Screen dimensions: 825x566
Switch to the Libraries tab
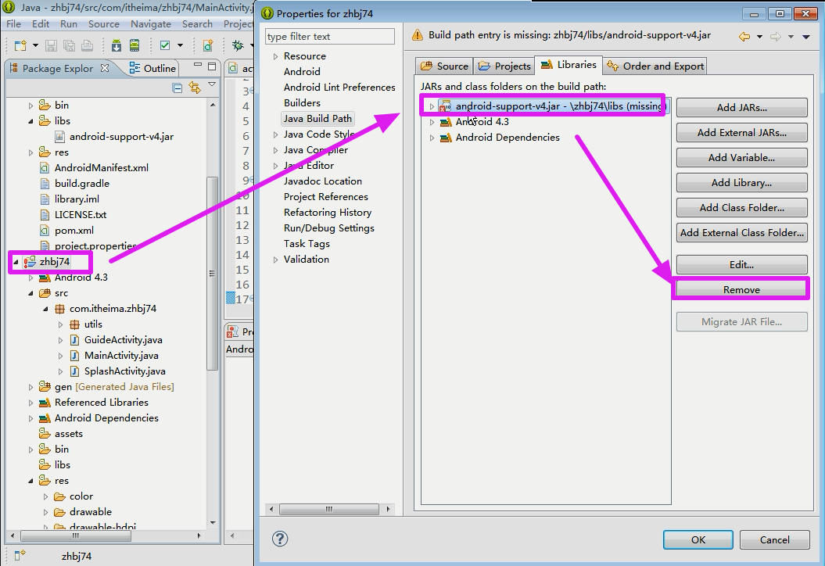(569, 65)
